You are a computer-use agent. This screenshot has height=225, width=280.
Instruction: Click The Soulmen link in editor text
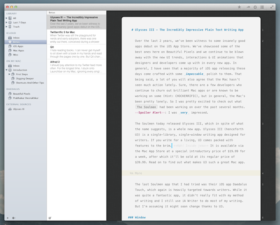coord(146,107)
